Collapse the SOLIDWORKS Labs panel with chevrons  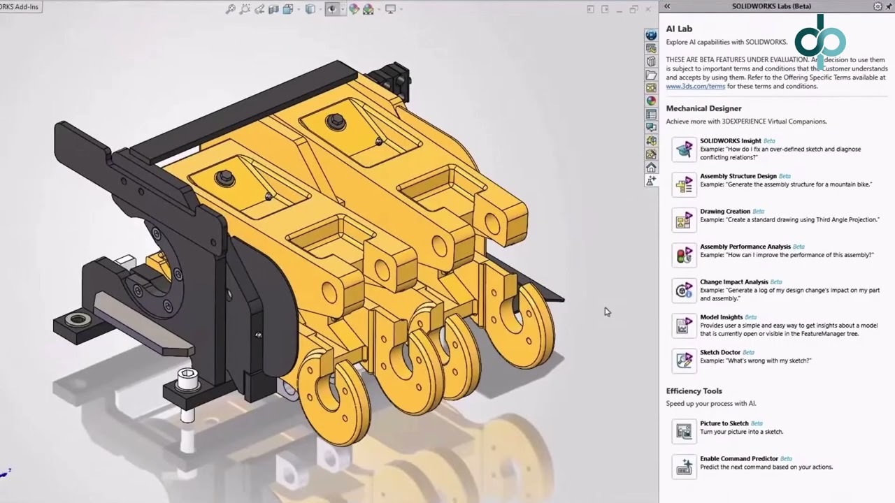point(667,6)
